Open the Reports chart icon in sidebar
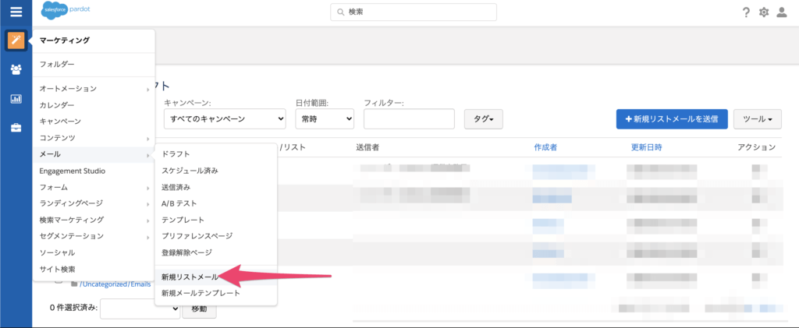Viewport: 799px width, 328px height. coord(16,99)
